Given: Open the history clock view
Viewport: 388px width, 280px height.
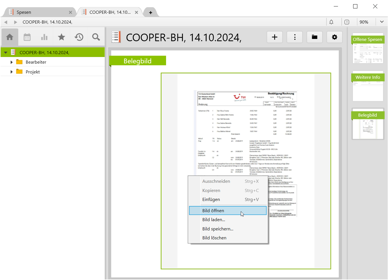Looking at the screenshot, I should coord(79,37).
